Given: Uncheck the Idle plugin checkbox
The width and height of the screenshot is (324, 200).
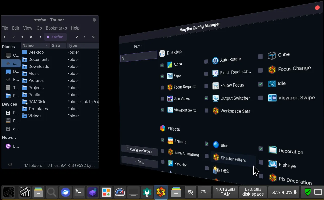Looking at the screenshot, I should (x=261, y=84).
